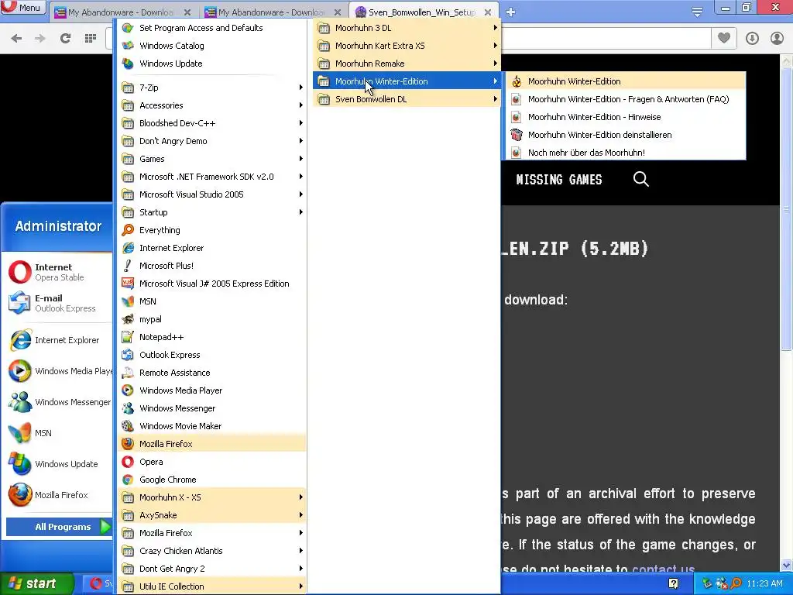Click the Microsoft Plus! icon
Screen dimensions: 793x595
[x=128, y=266]
